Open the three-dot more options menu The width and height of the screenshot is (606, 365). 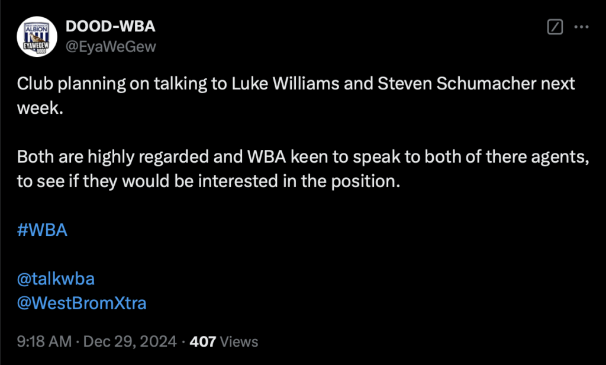[x=582, y=27]
